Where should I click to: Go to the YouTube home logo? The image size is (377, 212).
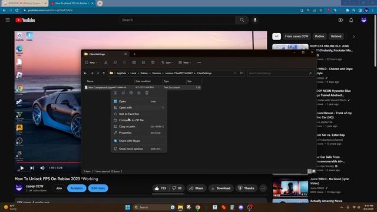pyautogui.click(x=25, y=20)
